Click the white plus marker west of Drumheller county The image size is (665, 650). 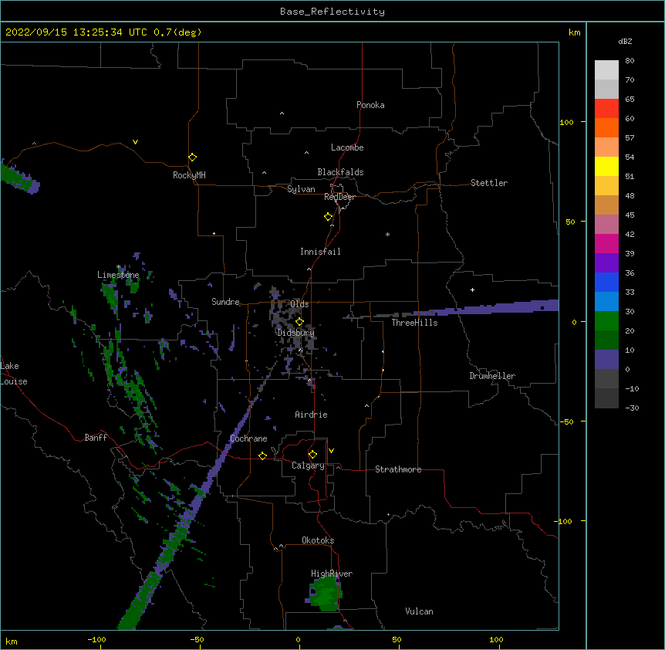pyautogui.click(x=472, y=289)
